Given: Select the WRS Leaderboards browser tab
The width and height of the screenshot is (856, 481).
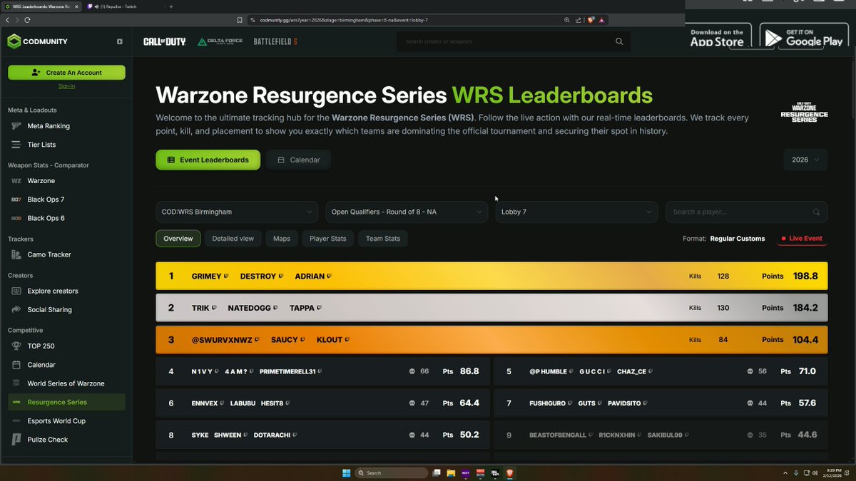Looking at the screenshot, I should click(41, 6).
